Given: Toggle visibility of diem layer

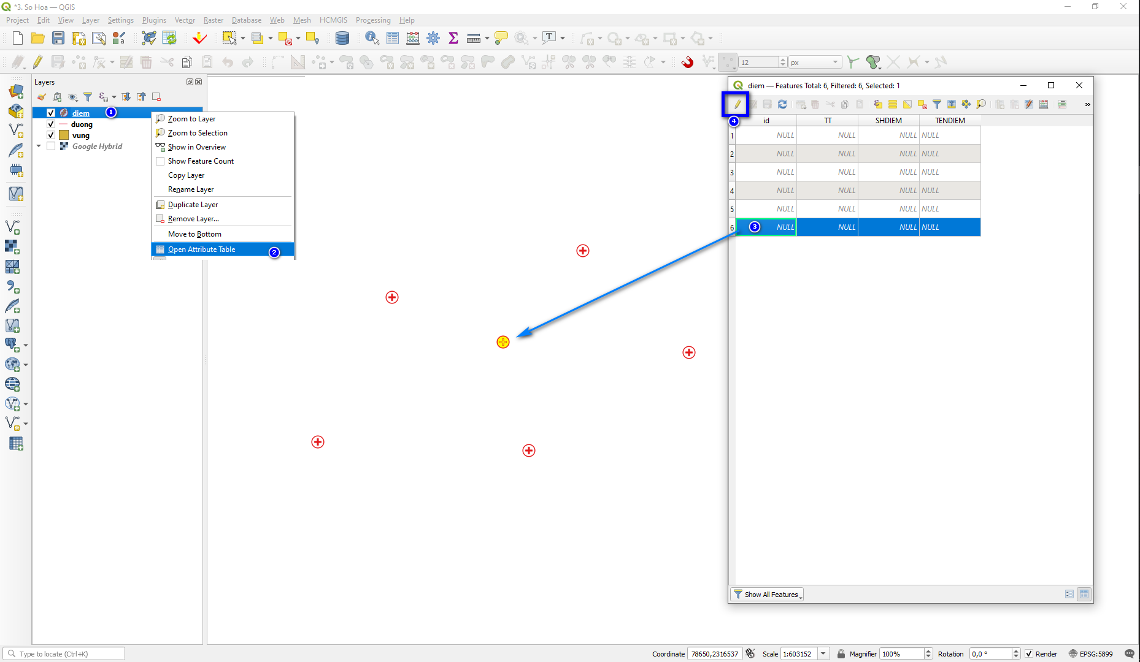Looking at the screenshot, I should click(51, 113).
